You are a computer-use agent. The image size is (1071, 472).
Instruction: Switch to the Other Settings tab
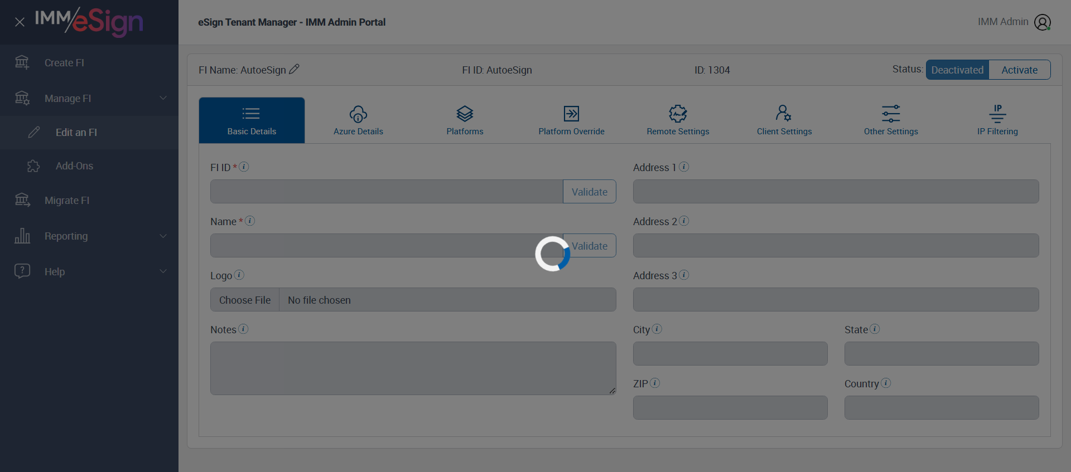coord(891,120)
